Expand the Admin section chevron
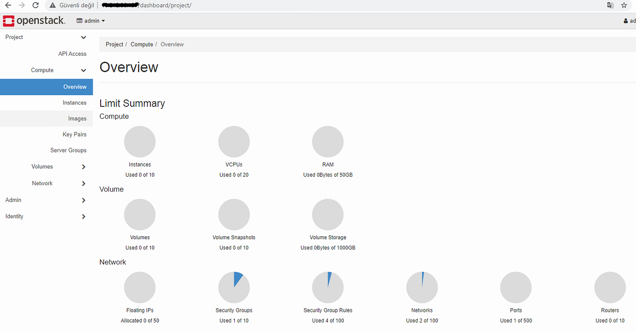 coord(83,200)
